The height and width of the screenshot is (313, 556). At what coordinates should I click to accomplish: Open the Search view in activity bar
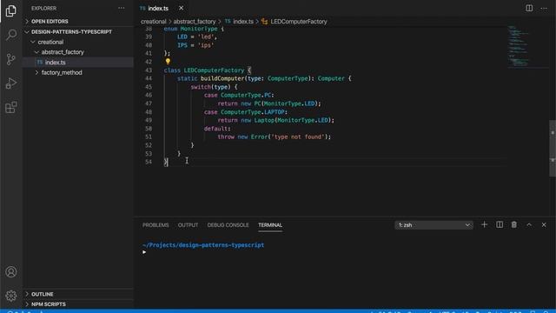point(11,35)
